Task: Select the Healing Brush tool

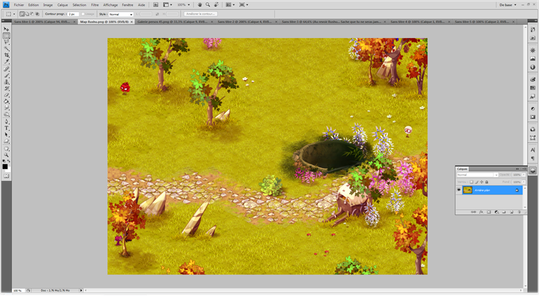Action: pyautogui.click(x=6, y=69)
